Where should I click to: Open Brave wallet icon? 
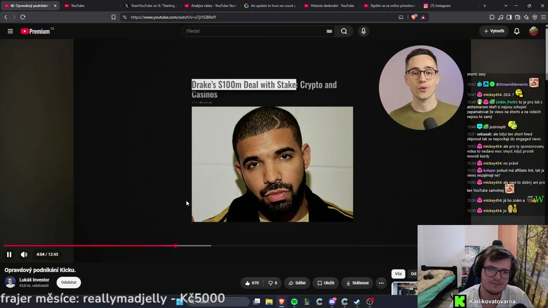click(518, 17)
